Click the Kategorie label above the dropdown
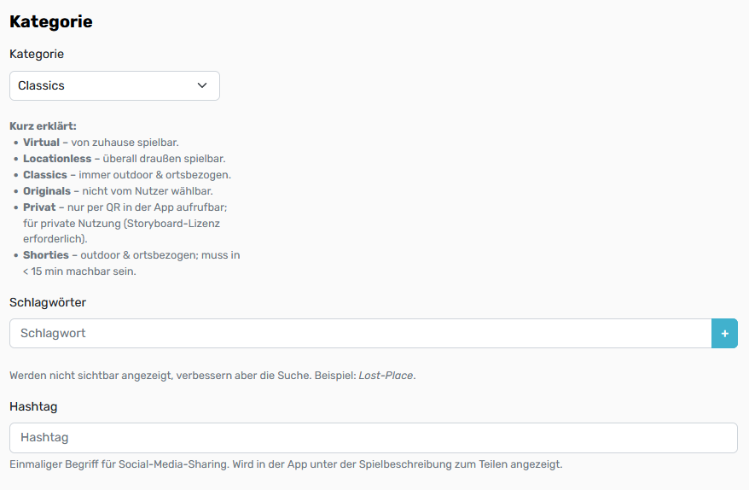This screenshot has width=749, height=490. click(37, 54)
